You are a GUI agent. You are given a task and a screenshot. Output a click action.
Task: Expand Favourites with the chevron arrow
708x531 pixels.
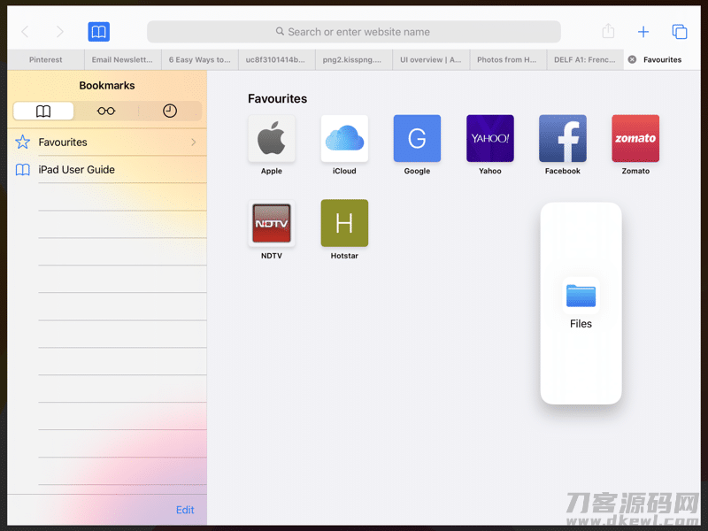click(193, 142)
